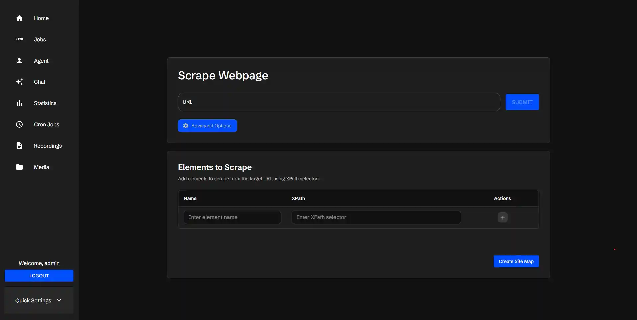Click the Enter XPath selector field
The width and height of the screenshot is (637, 320).
[376, 217]
